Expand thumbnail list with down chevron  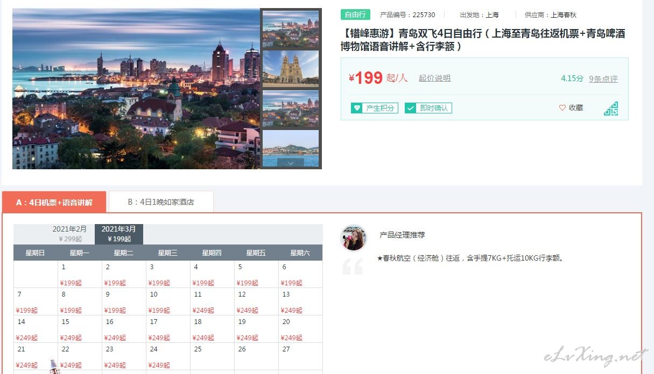[x=291, y=163]
